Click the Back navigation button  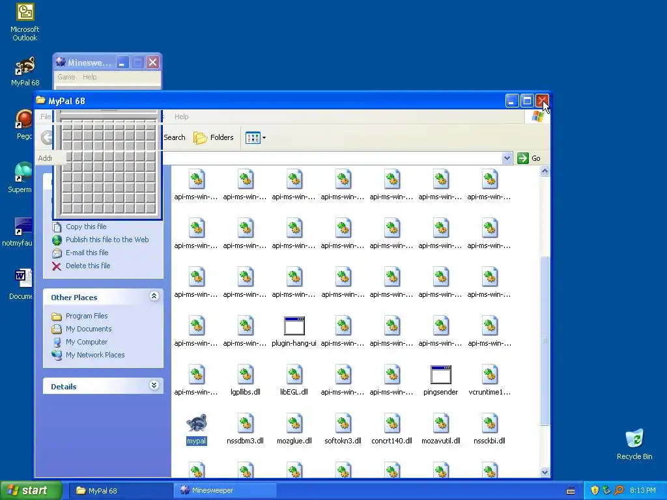pos(46,137)
